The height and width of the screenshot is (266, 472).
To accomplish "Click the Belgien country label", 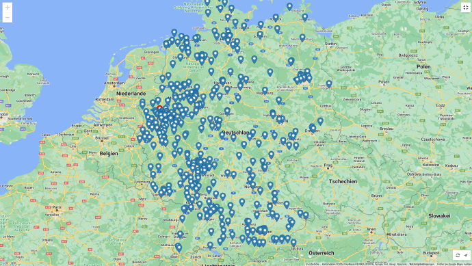I will click(109, 153).
